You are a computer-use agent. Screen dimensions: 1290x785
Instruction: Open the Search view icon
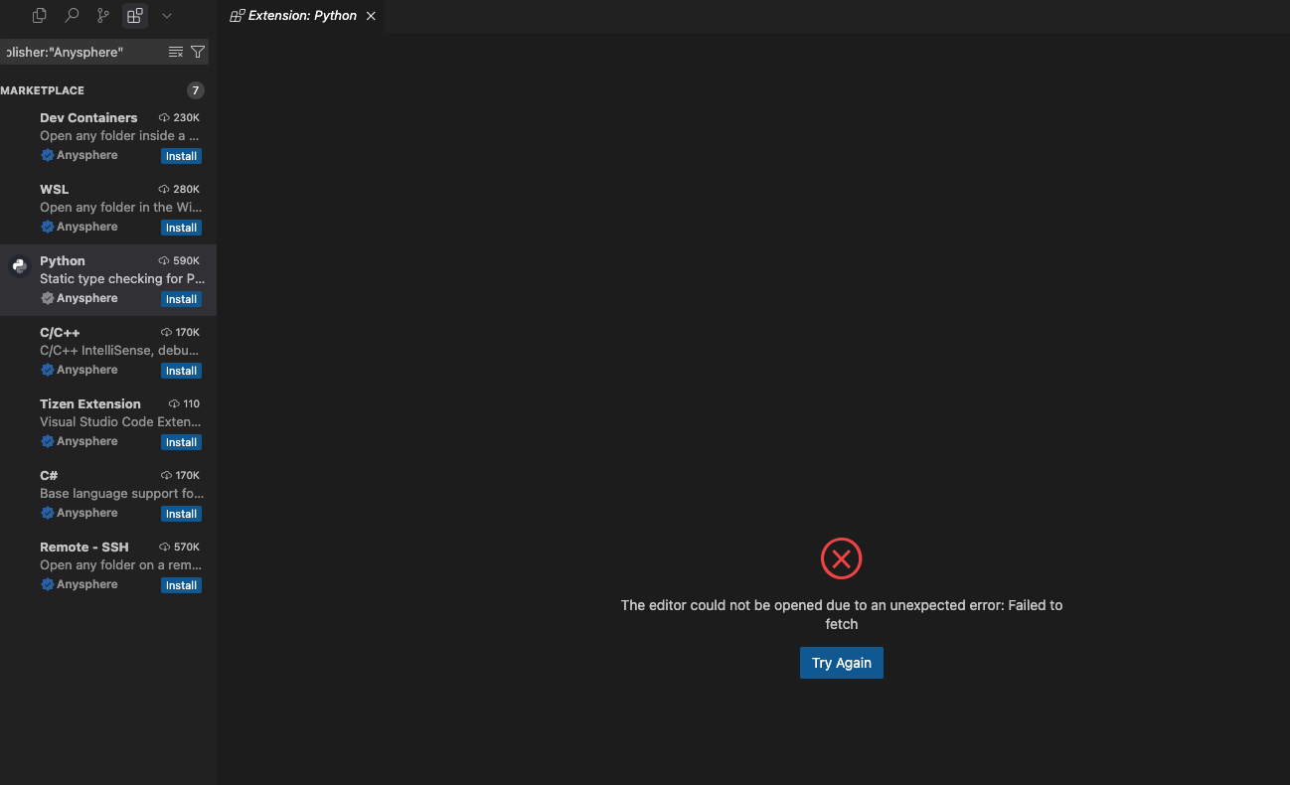[72, 16]
